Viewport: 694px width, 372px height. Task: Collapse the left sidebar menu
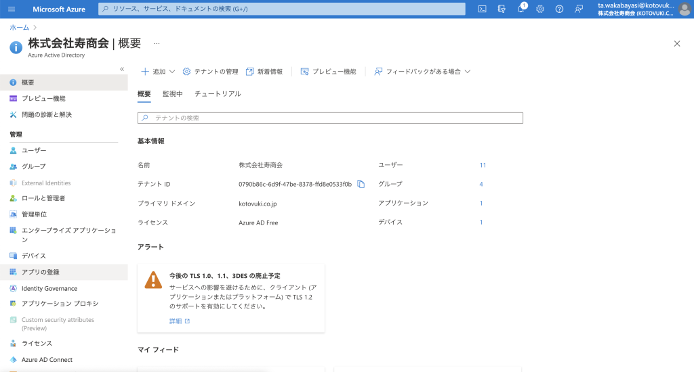click(122, 70)
